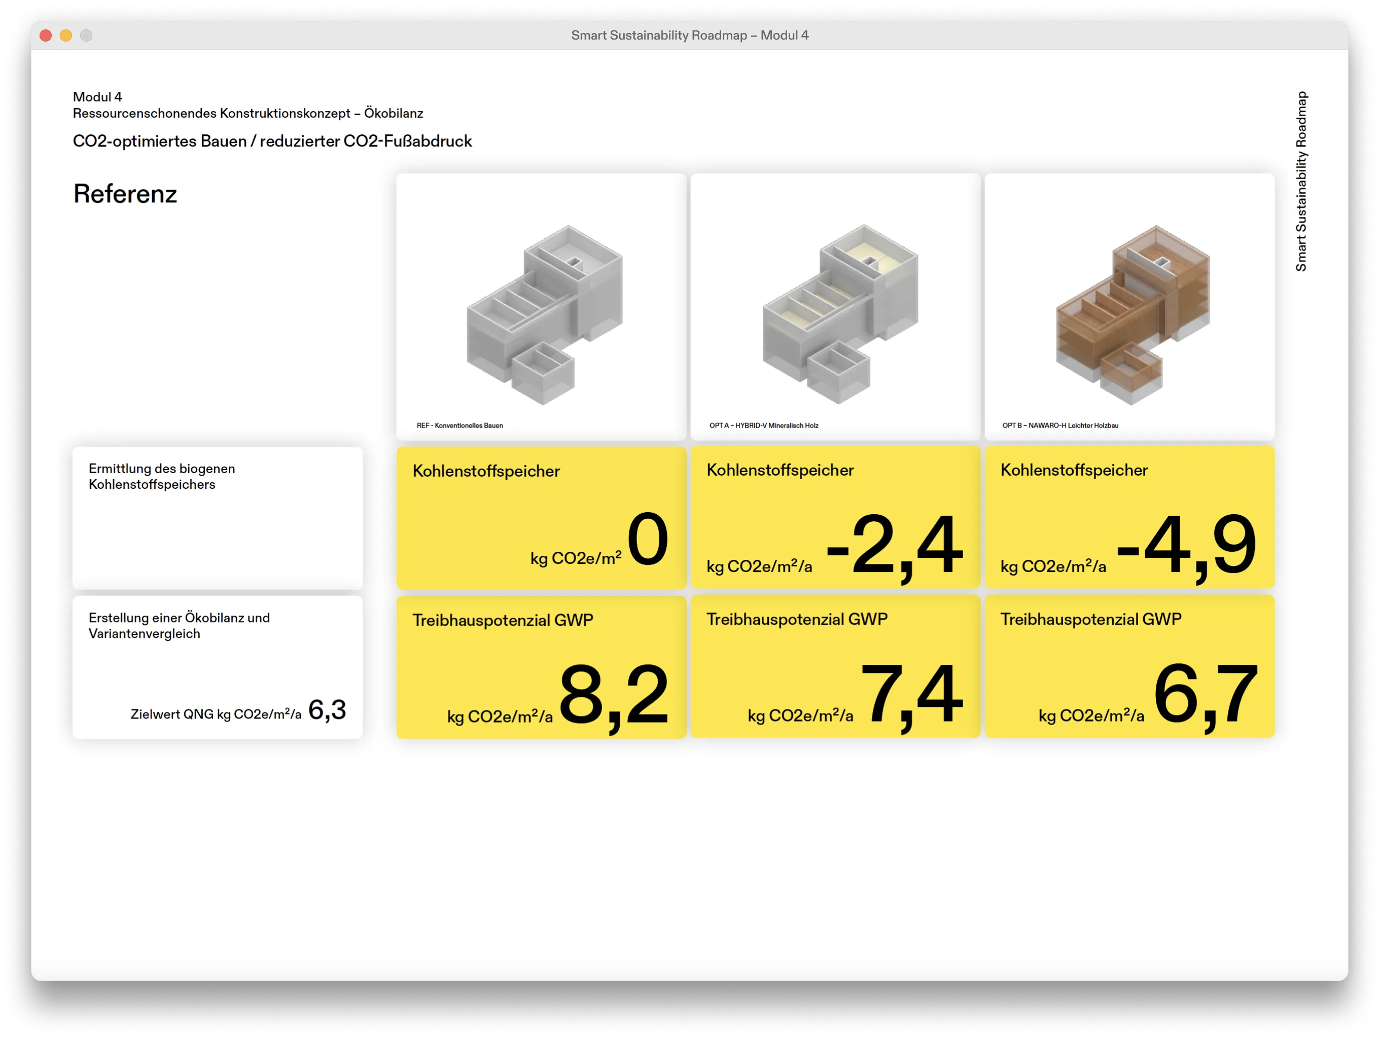
Task: Select the Treibhauspotenzial GWP 7,4 card
Action: pyautogui.click(x=835, y=667)
